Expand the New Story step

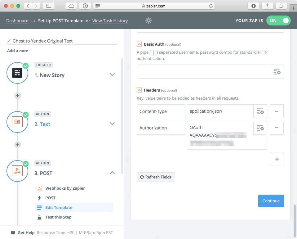click(x=112, y=74)
